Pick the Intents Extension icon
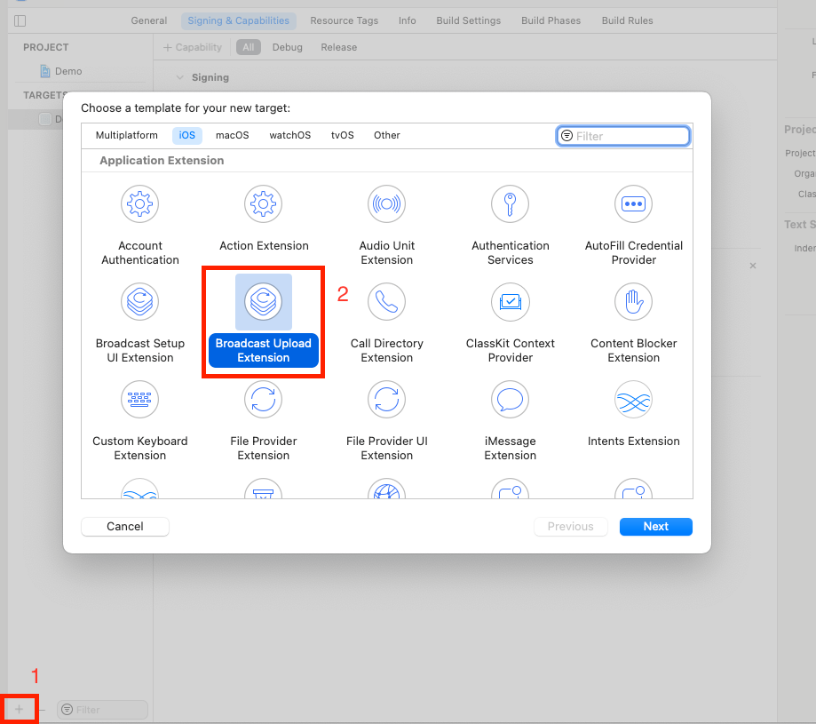 click(633, 399)
